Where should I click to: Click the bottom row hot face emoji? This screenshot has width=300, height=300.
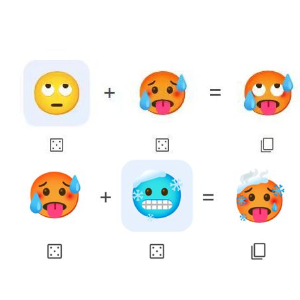(55, 195)
